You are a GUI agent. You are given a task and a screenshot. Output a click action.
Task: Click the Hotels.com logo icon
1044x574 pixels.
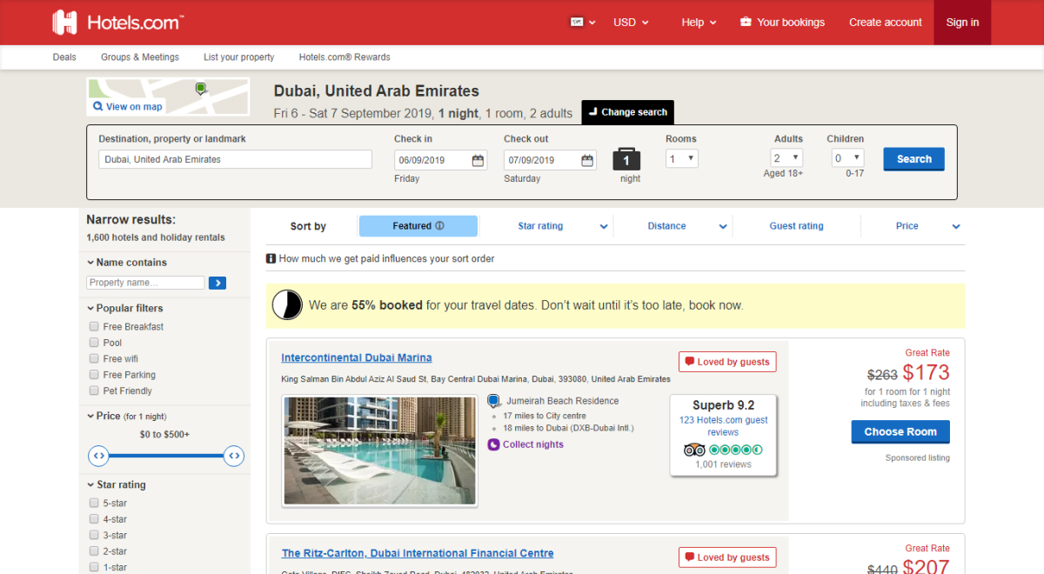(x=65, y=23)
